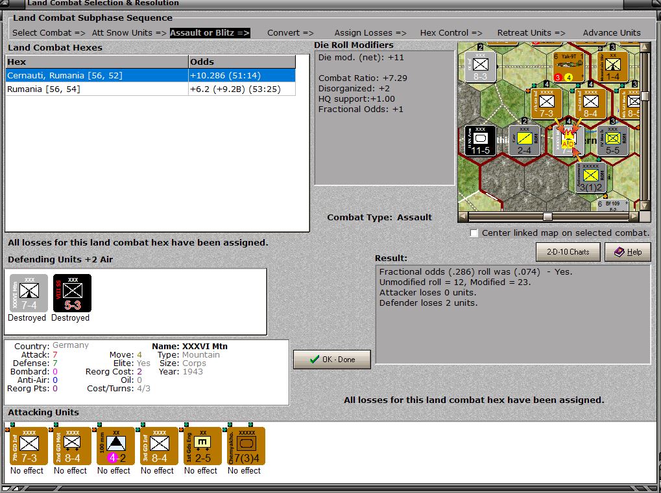Screen dimensions: 661x493
Task: Open the Help button
Action: point(628,252)
